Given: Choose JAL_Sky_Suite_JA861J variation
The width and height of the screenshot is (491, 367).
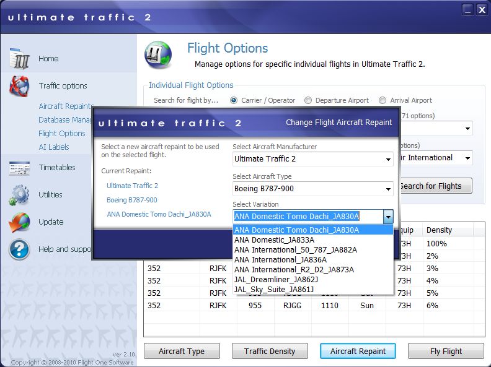Looking at the screenshot, I should point(313,290).
